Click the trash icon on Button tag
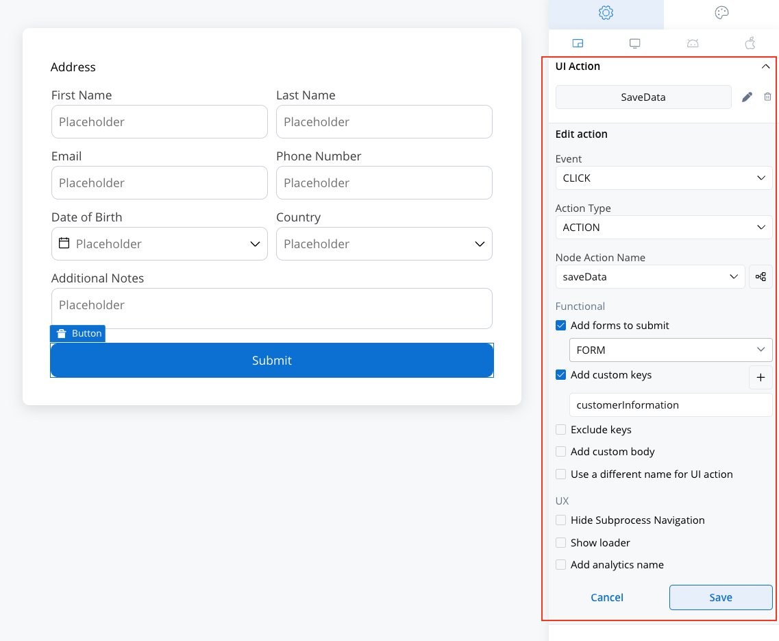779x641 pixels. click(61, 334)
